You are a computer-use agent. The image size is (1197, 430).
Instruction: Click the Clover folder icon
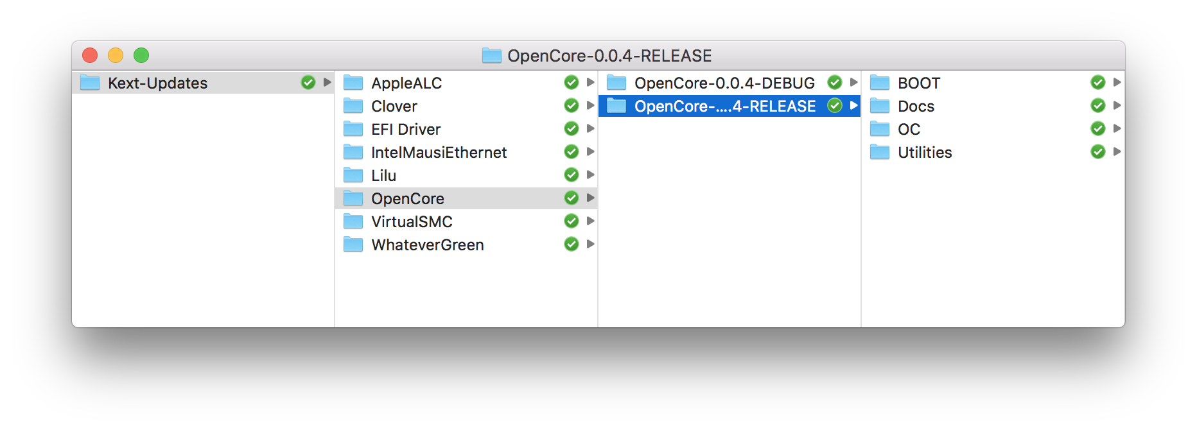tap(353, 106)
